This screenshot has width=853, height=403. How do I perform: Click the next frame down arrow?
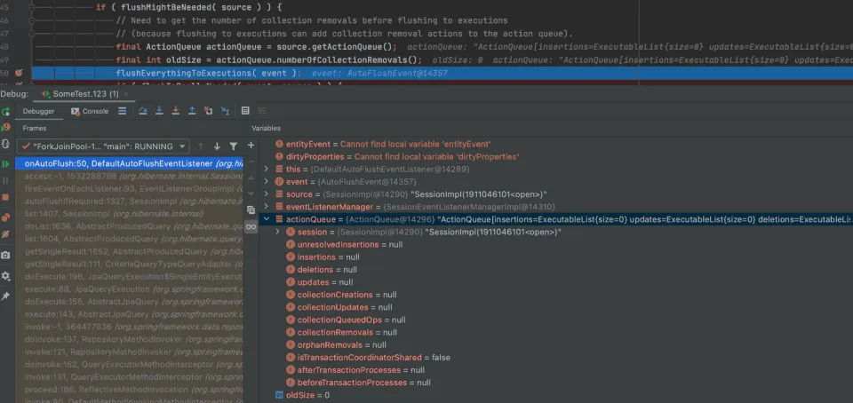pyautogui.click(x=217, y=146)
